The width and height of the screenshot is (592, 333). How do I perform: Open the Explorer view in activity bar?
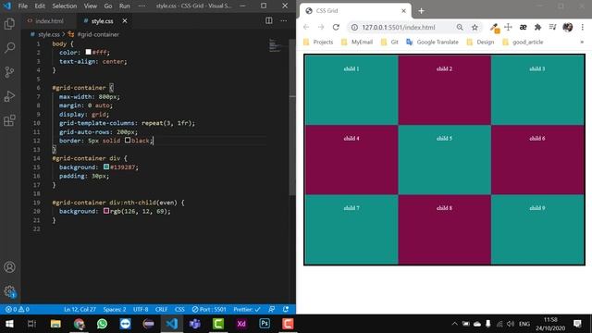point(9,24)
